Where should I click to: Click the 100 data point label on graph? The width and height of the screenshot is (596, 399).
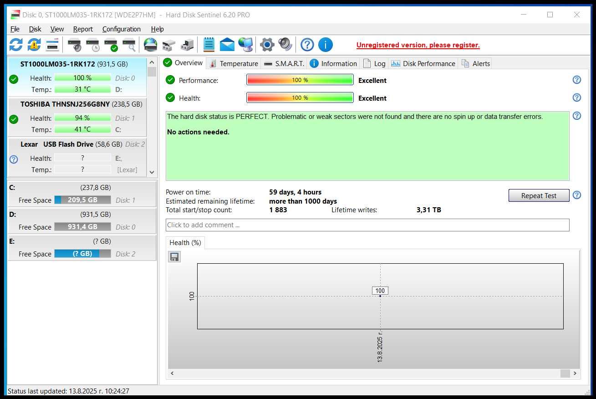pyautogui.click(x=380, y=291)
